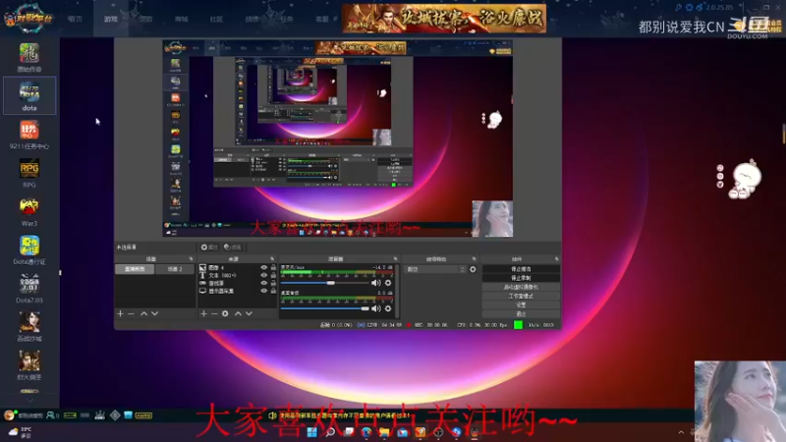Viewport: 786px width, 442px height.
Task: Open the 任务 tab in top navigation
Action: [x=287, y=19]
